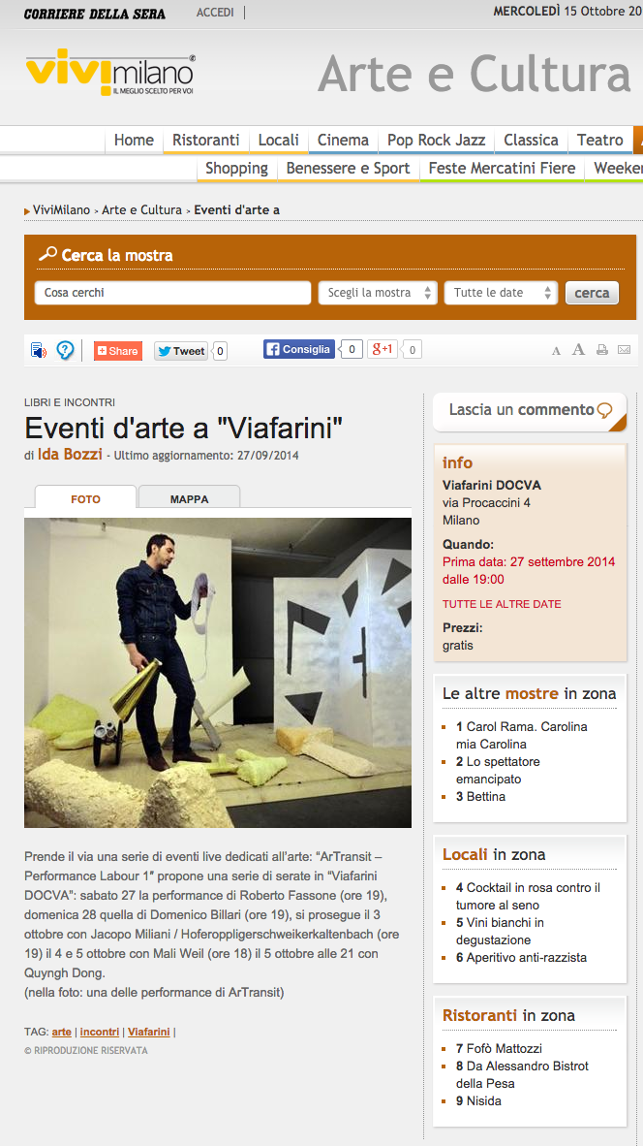643x1146 pixels.
Task: Click the ViviMilano logo
Action: (110, 72)
